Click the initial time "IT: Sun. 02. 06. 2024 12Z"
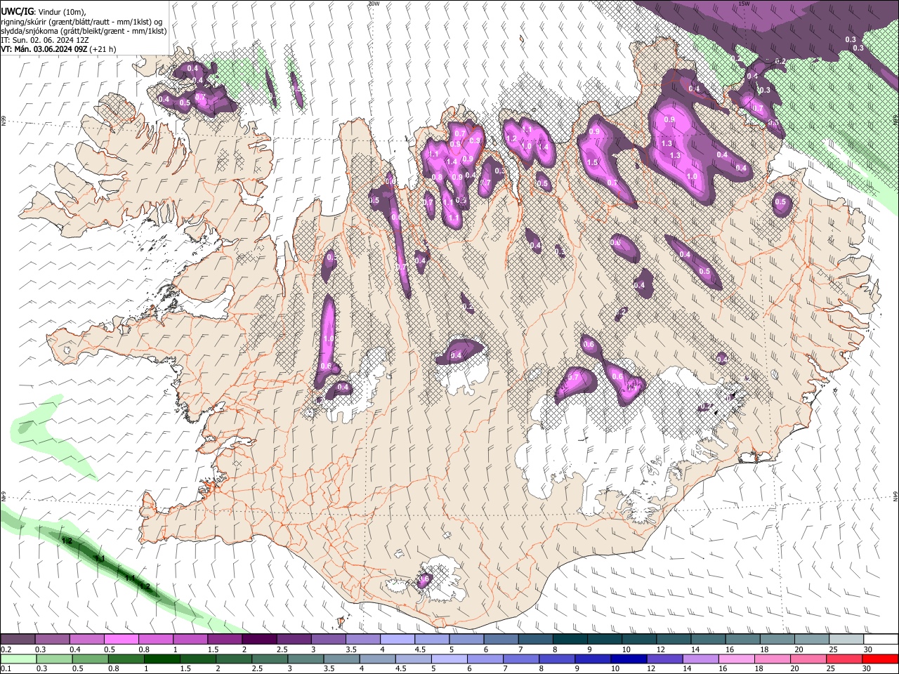 44,40
